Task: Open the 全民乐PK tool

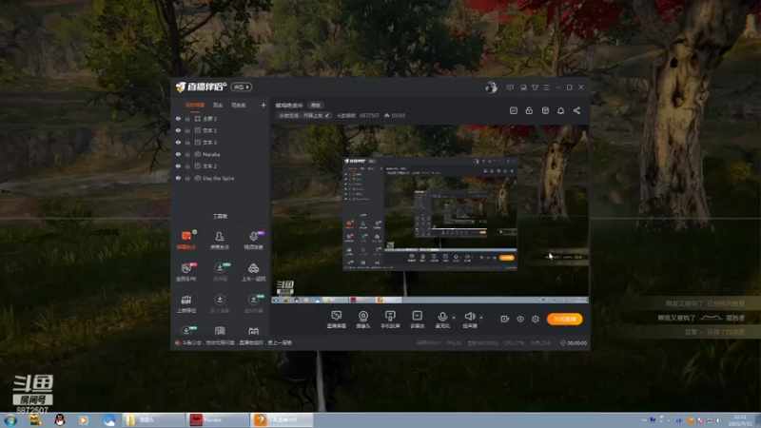Action: pyautogui.click(x=186, y=272)
